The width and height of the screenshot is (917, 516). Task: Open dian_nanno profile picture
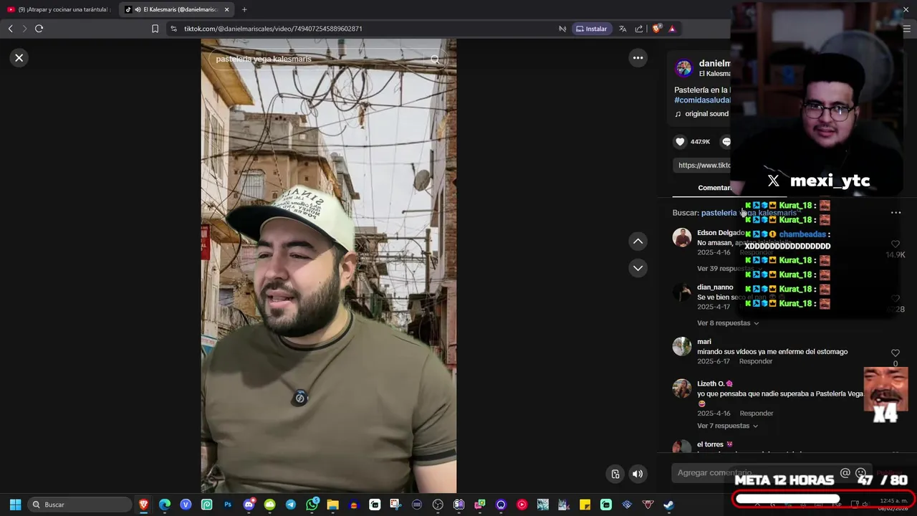(682, 292)
